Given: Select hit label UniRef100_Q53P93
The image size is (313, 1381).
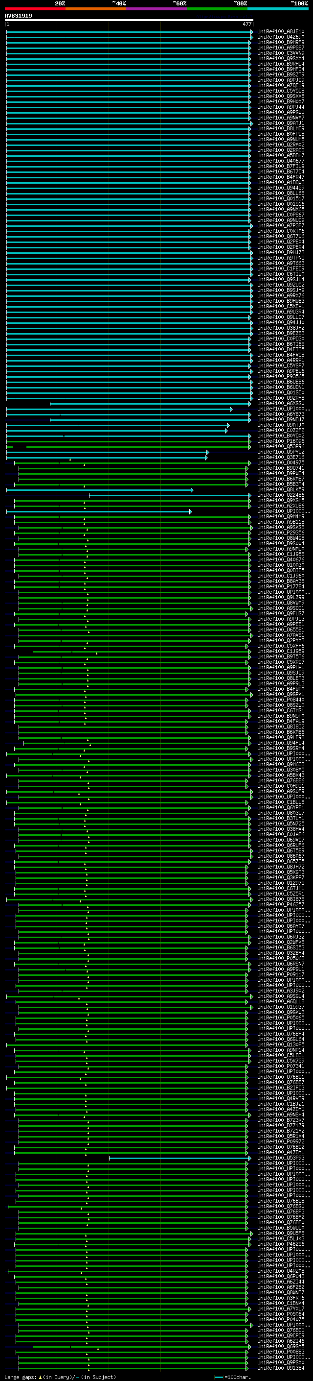Looking at the screenshot, I should 281,1158.
